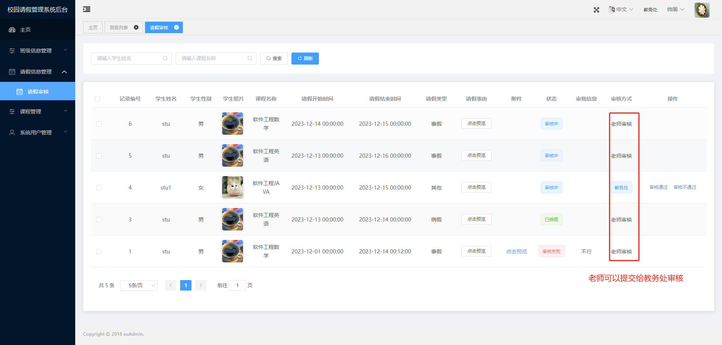Toggle the select-all checkbox in table header

tap(97, 99)
